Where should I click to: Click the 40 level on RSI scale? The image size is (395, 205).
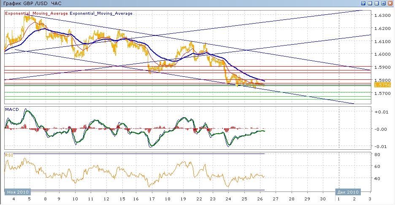[x=377, y=178]
